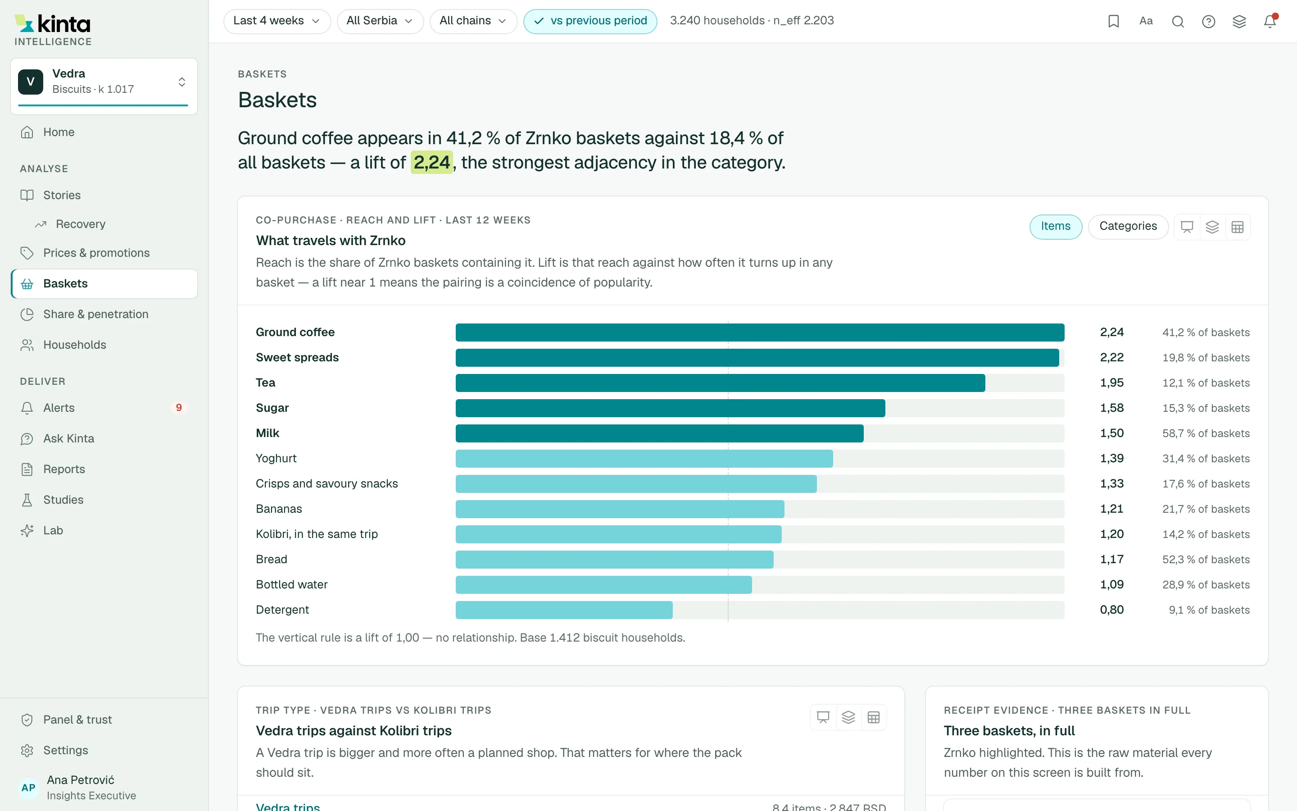This screenshot has width=1297, height=811.
Task: Open Ana Petrović profile
Action: pos(104,788)
